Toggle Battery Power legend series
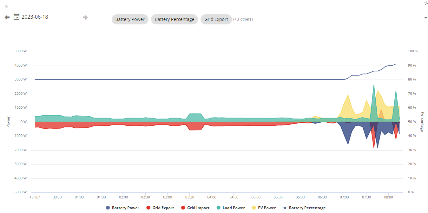Screen dimensions: 428x213 pos(122,208)
